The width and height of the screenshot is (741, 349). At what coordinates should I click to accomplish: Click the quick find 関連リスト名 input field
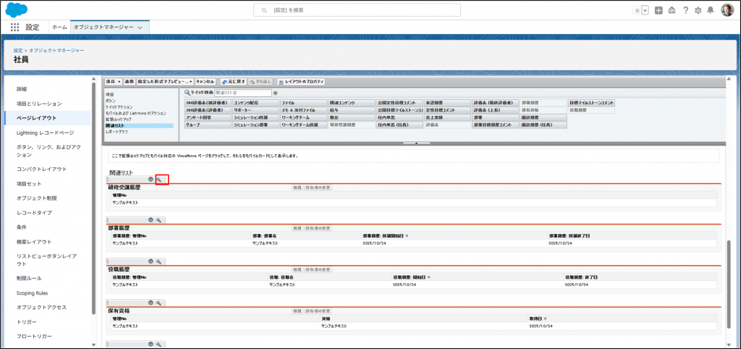(x=242, y=93)
